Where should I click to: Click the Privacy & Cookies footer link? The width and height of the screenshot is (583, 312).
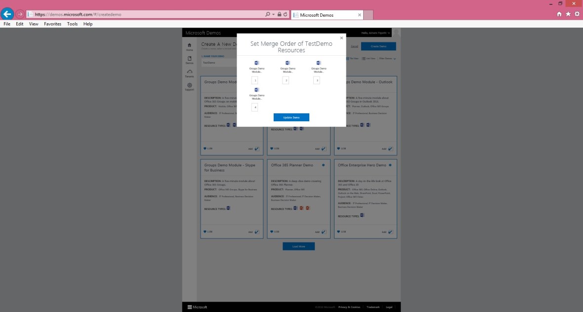(349, 307)
